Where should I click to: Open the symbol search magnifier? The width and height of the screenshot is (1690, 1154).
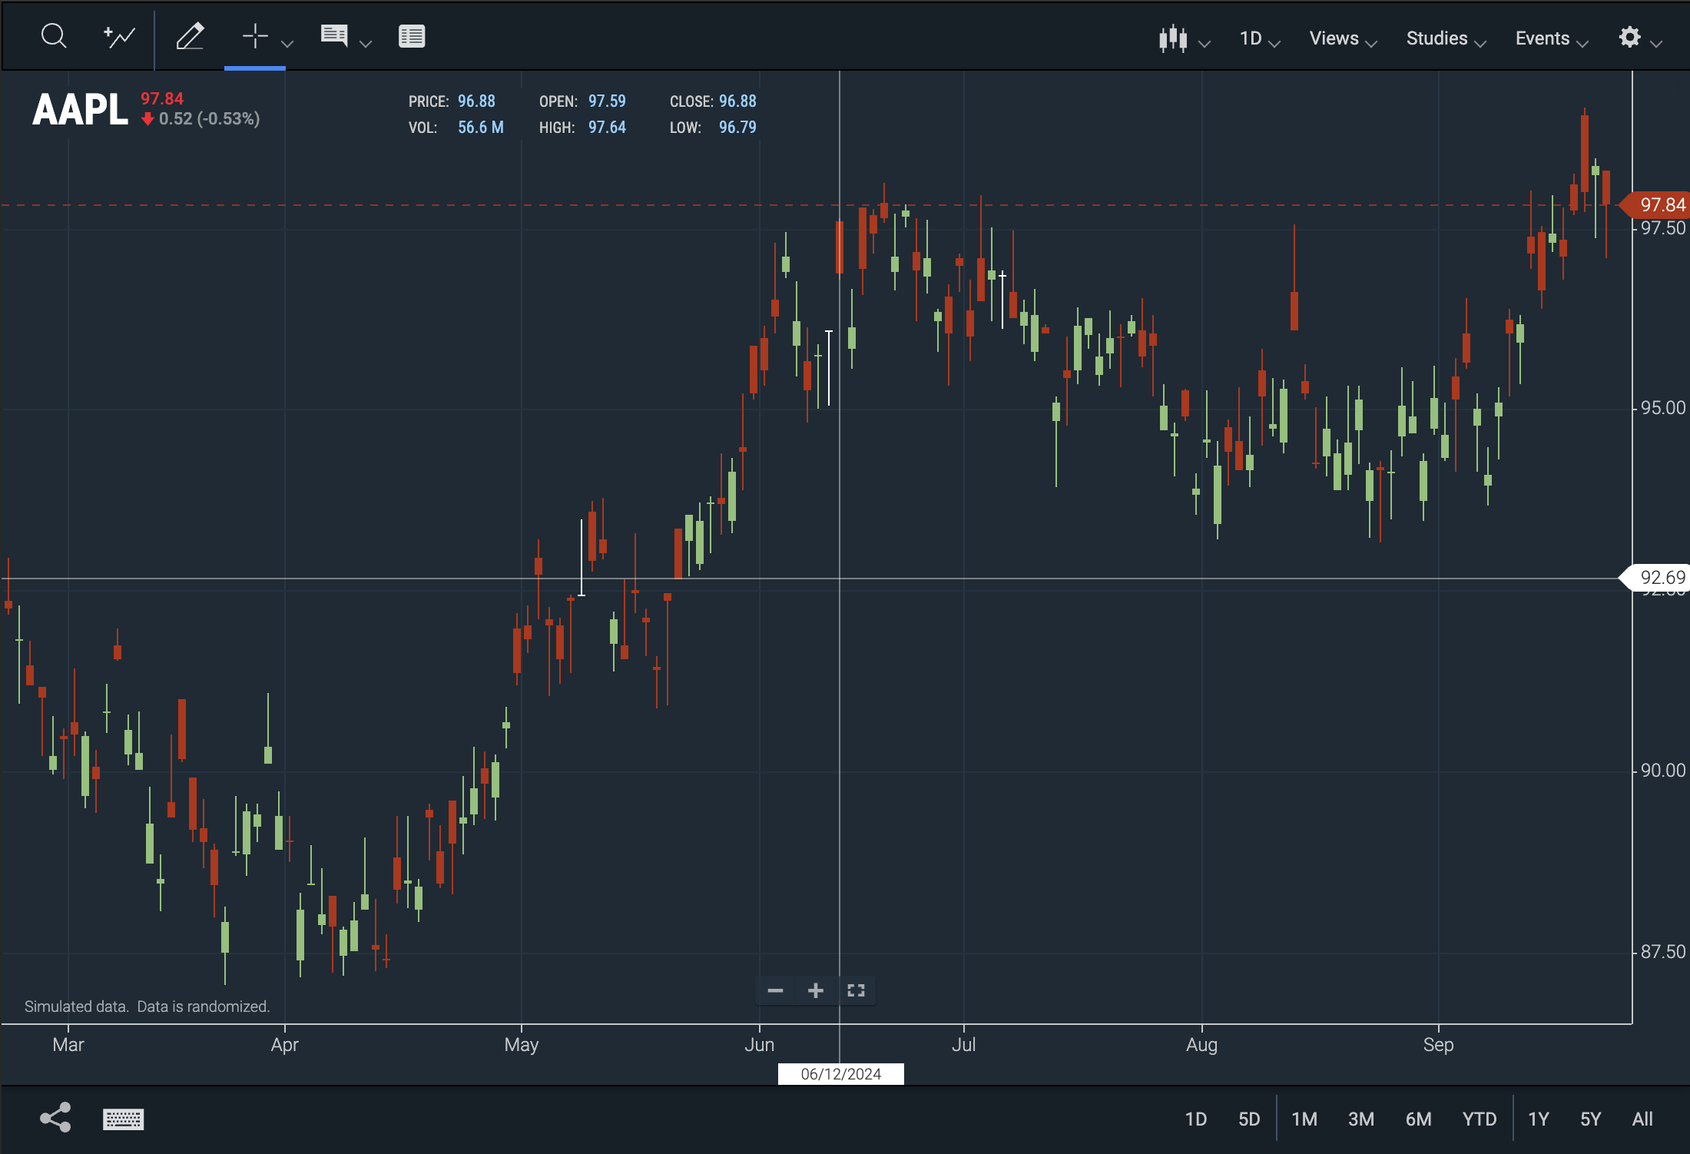click(54, 36)
